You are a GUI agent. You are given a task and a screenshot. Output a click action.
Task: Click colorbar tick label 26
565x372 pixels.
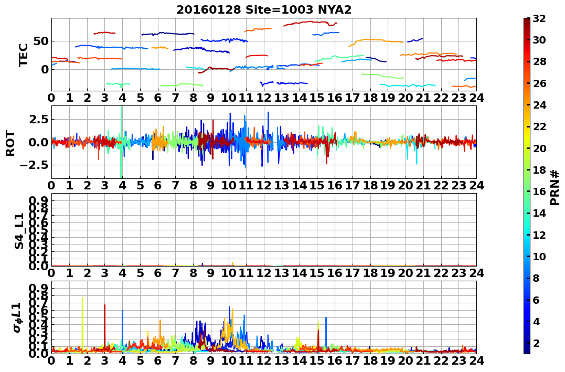click(539, 83)
